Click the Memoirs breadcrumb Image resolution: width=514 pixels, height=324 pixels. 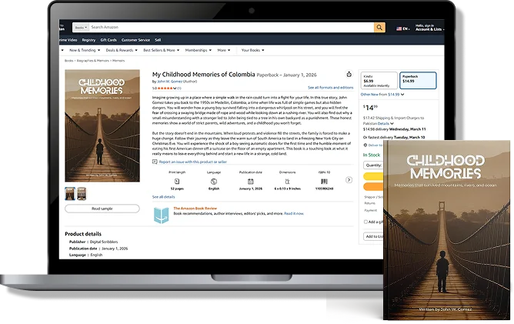click(x=118, y=61)
